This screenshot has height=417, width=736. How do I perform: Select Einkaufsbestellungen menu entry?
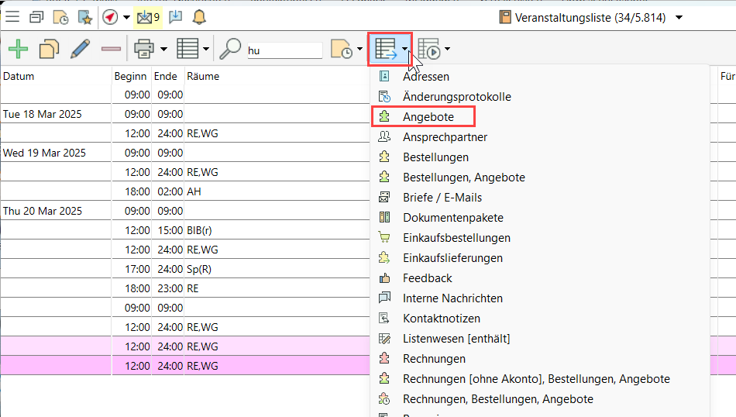[x=456, y=238]
